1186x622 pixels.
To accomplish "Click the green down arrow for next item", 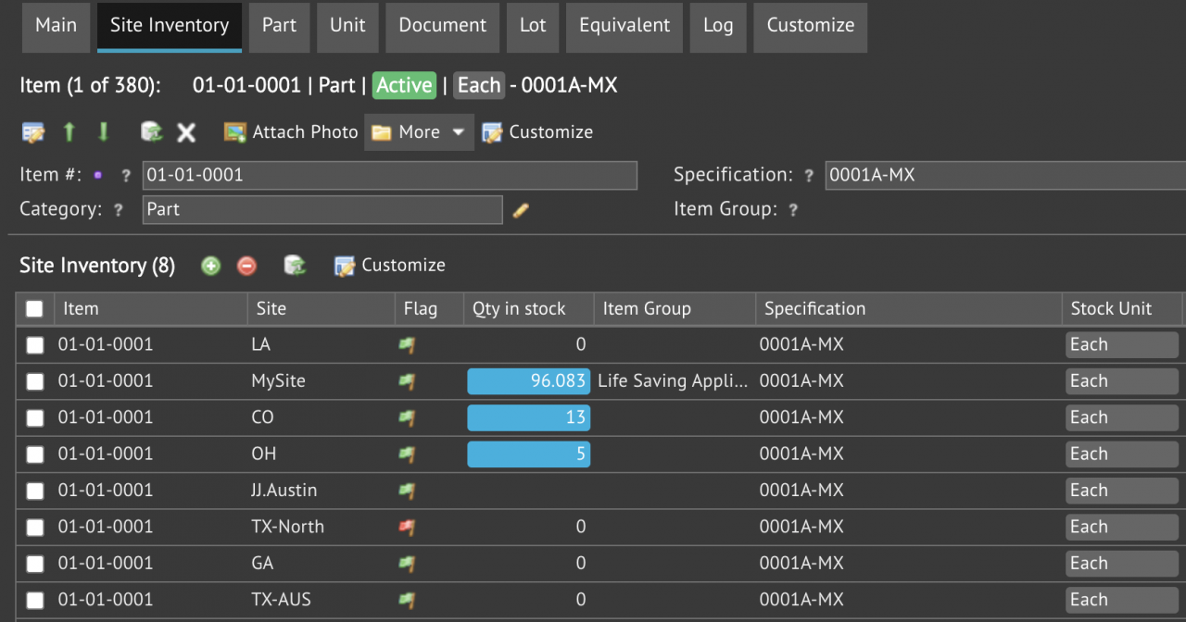I will [x=103, y=132].
